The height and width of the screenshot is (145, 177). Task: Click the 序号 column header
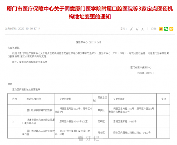pyautogui.click(x=15, y=99)
